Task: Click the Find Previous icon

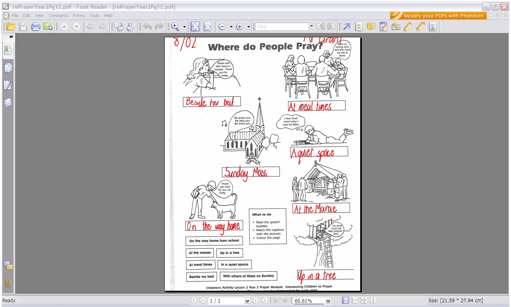Action: 321,27
